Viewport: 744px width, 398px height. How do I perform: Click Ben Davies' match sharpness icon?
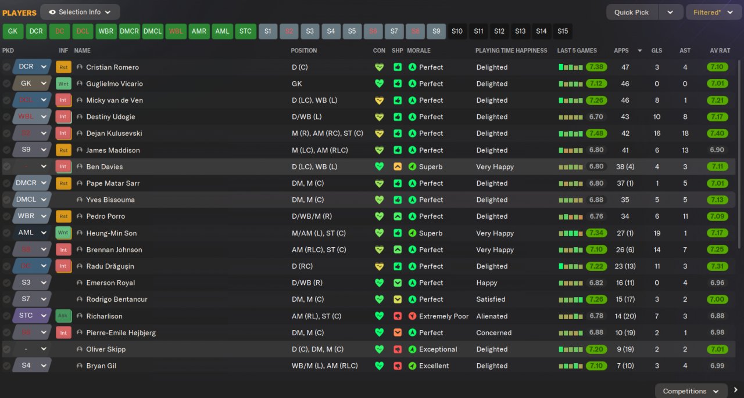click(x=398, y=167)
